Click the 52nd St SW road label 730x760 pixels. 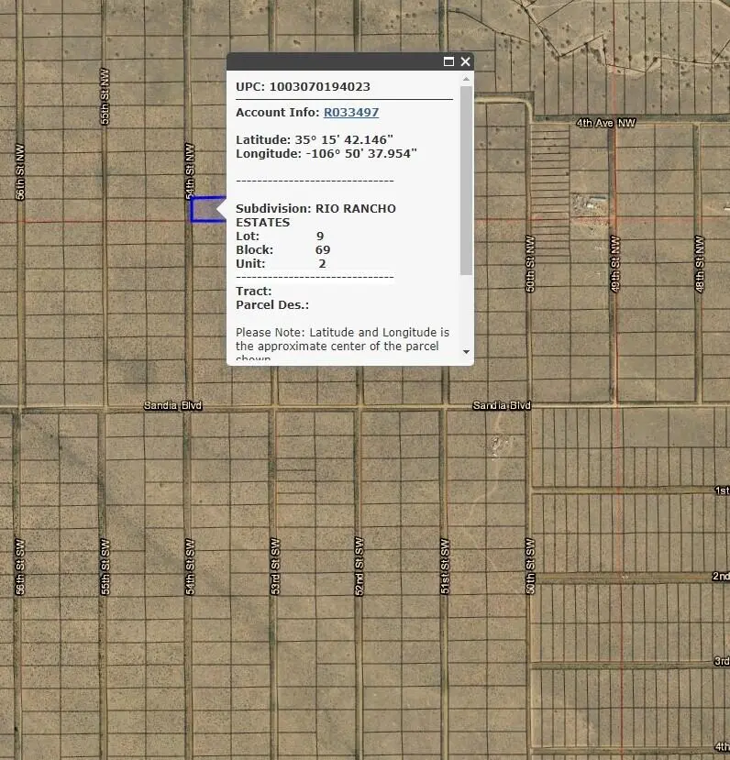click(359, 567)
